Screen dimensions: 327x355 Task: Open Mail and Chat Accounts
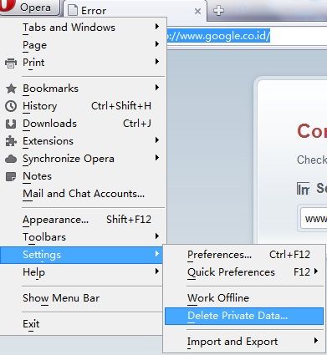click(x=84, y=194)
